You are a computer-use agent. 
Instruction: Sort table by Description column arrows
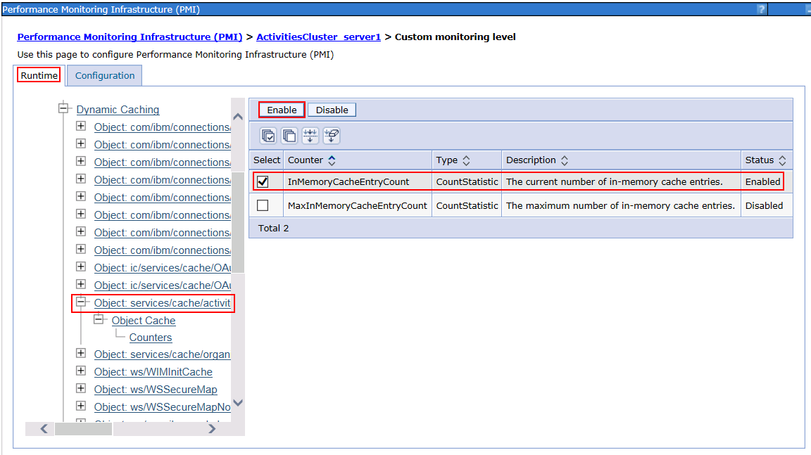[x=565, y=160]
